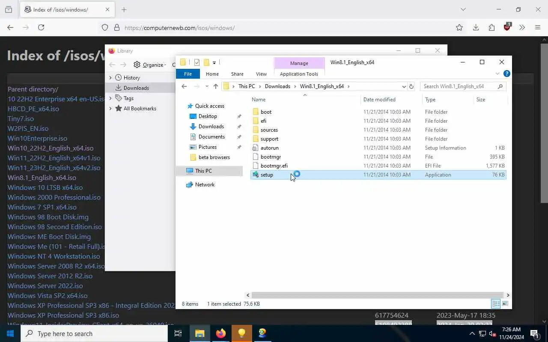Open the notification center icon
Image resolution: width=548 pixels, height=342 pixels.
pyautogui.click(x=535, y=333)
